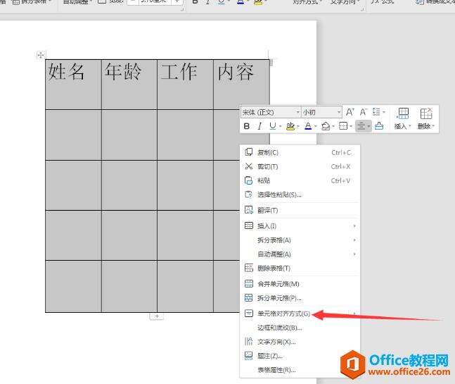This screenshot has width=455, height=384.
Task: Select 单元格对齐方式(G) from the context menu
Action: point(283,314)
